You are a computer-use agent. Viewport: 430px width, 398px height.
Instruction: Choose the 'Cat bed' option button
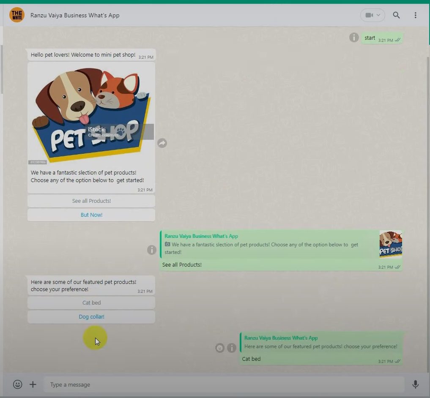click(91, 303)
